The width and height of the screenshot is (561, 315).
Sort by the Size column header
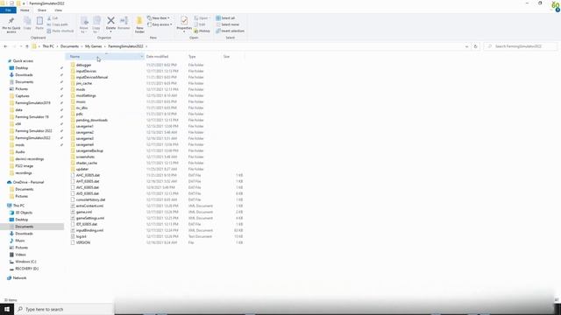(x=232, y=56)
